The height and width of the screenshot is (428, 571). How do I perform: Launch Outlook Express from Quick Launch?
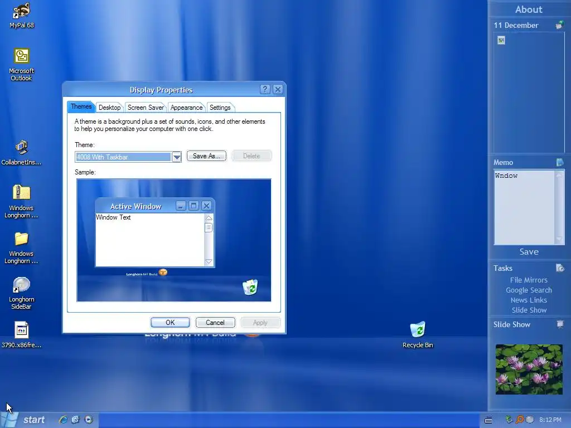click(x=76, y=420)
